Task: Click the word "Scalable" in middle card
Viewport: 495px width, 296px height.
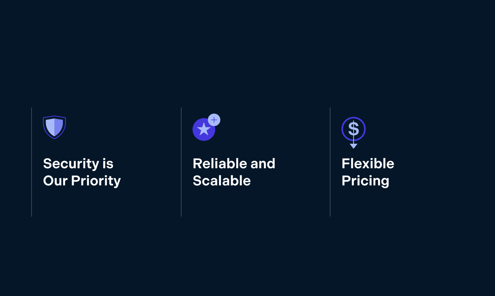Action: coord(222,181)
